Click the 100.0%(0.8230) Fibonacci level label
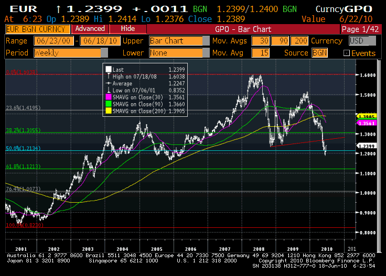Viewport: 386px width, 276px height. (x=25, y=225)
